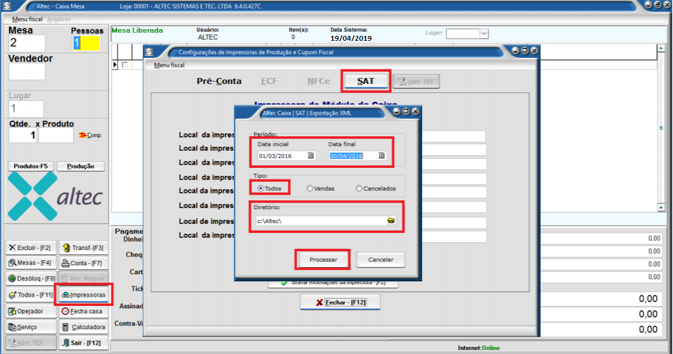Close the Exportação XML dialog
Viewport: 673px width, 354px height.
tap(415, 111)
